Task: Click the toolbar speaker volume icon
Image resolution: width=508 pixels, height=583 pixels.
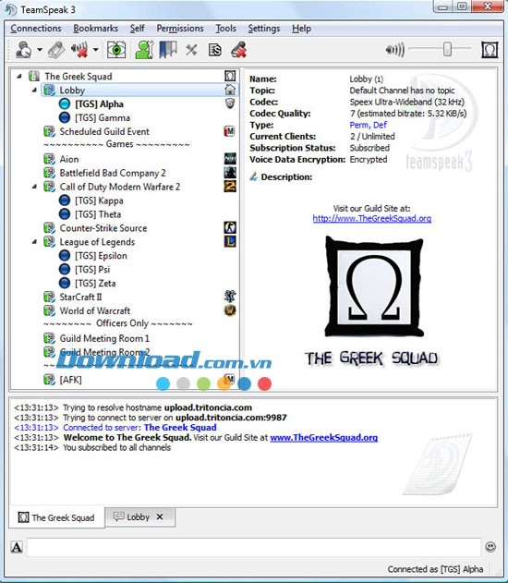Action: [395, 50]
